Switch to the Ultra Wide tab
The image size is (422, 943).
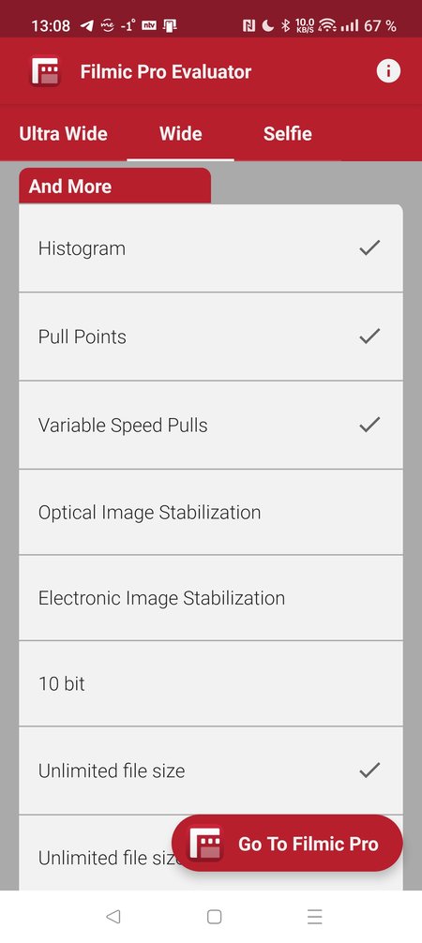tap(63, 133)
